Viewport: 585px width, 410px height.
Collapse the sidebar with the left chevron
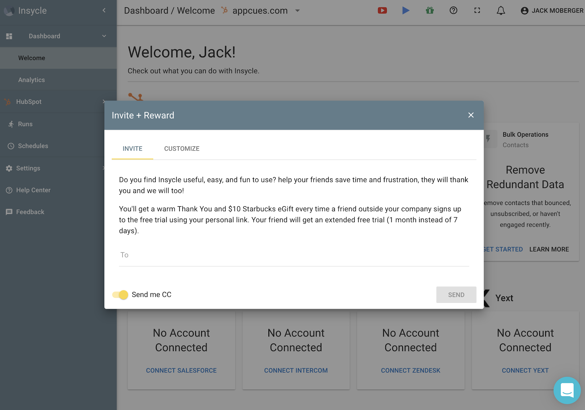pos(104,11)
